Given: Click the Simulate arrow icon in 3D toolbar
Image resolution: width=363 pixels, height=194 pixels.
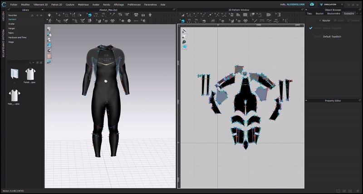Looking at the screenshot, I should [49, 15].
